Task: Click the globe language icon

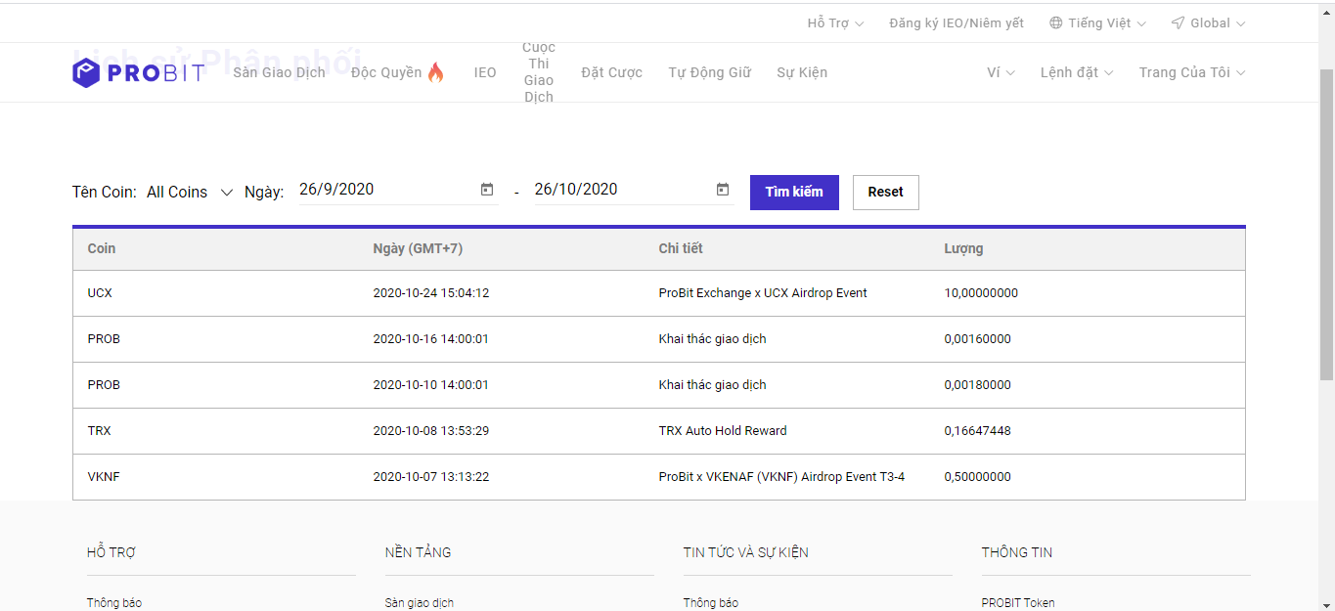Action: 1055,23
